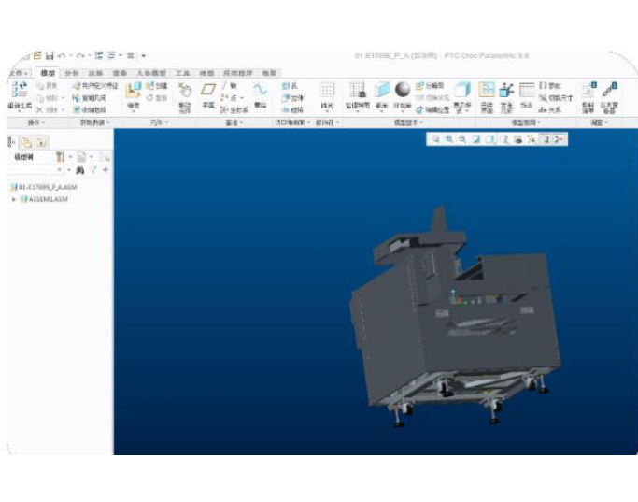Select the Assemble component tool
The height and width of the screenshot is (502, 638).
point(133,91)
